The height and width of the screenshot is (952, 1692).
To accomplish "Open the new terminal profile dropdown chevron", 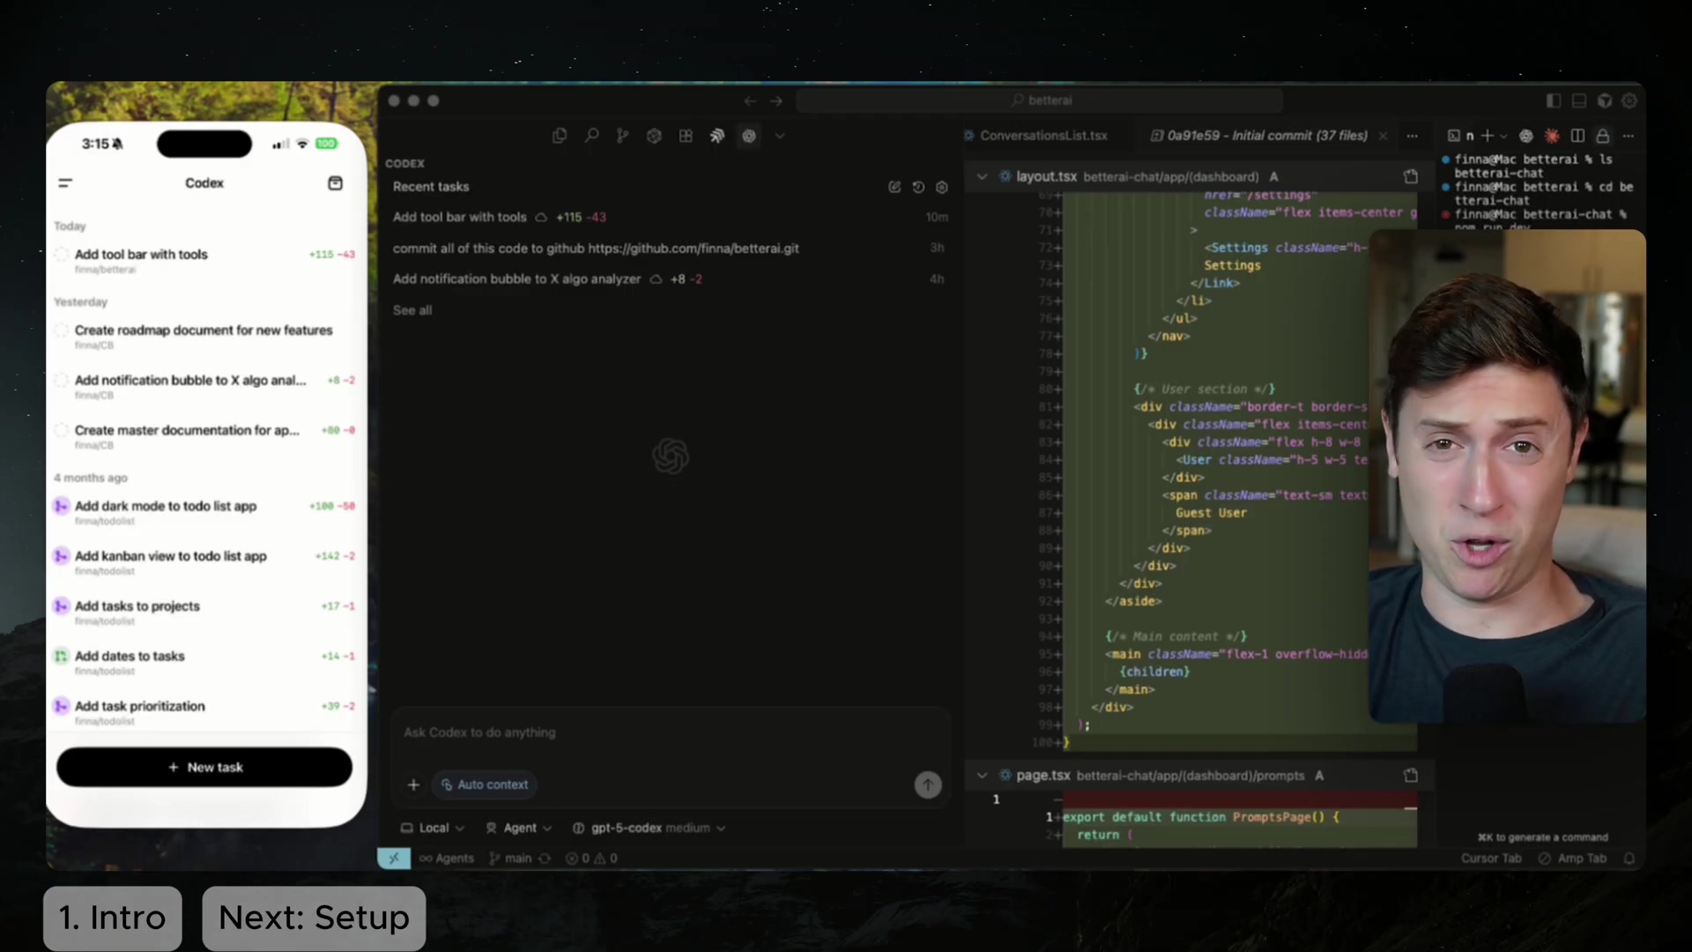I will point(1503,137).
